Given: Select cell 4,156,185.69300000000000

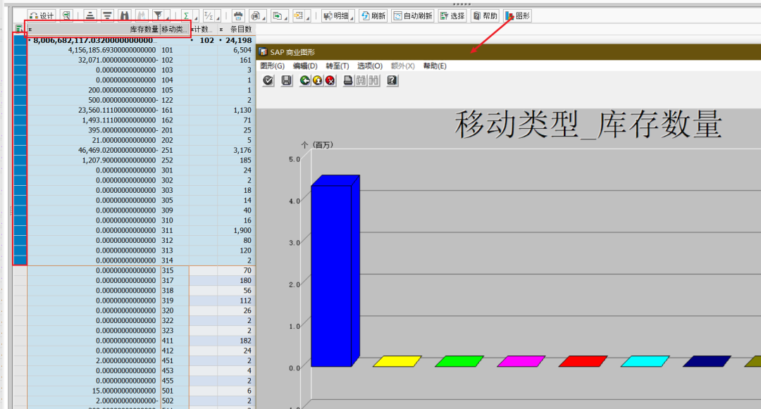Looking at the screenshot, I should tap(94, 50).
